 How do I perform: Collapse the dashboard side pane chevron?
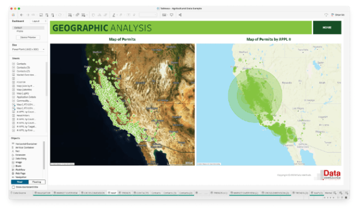click(x=45, y=21)
